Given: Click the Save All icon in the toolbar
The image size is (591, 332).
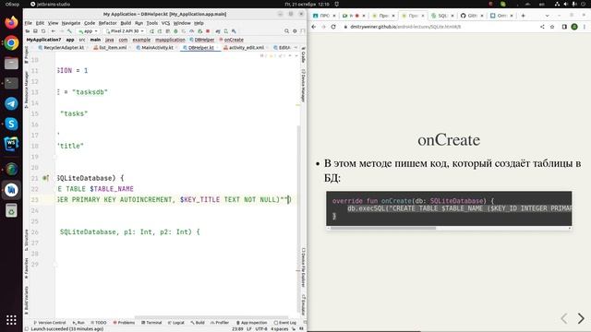Looking at the screenshot, I should tap(35, 31).
